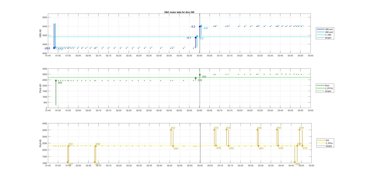Click the "01:45" time tick under the Pitch plot

tap(48, 111)
